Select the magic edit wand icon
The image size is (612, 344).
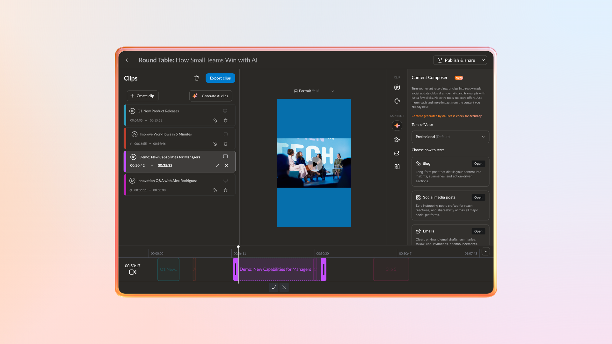(x=397, y=140)
